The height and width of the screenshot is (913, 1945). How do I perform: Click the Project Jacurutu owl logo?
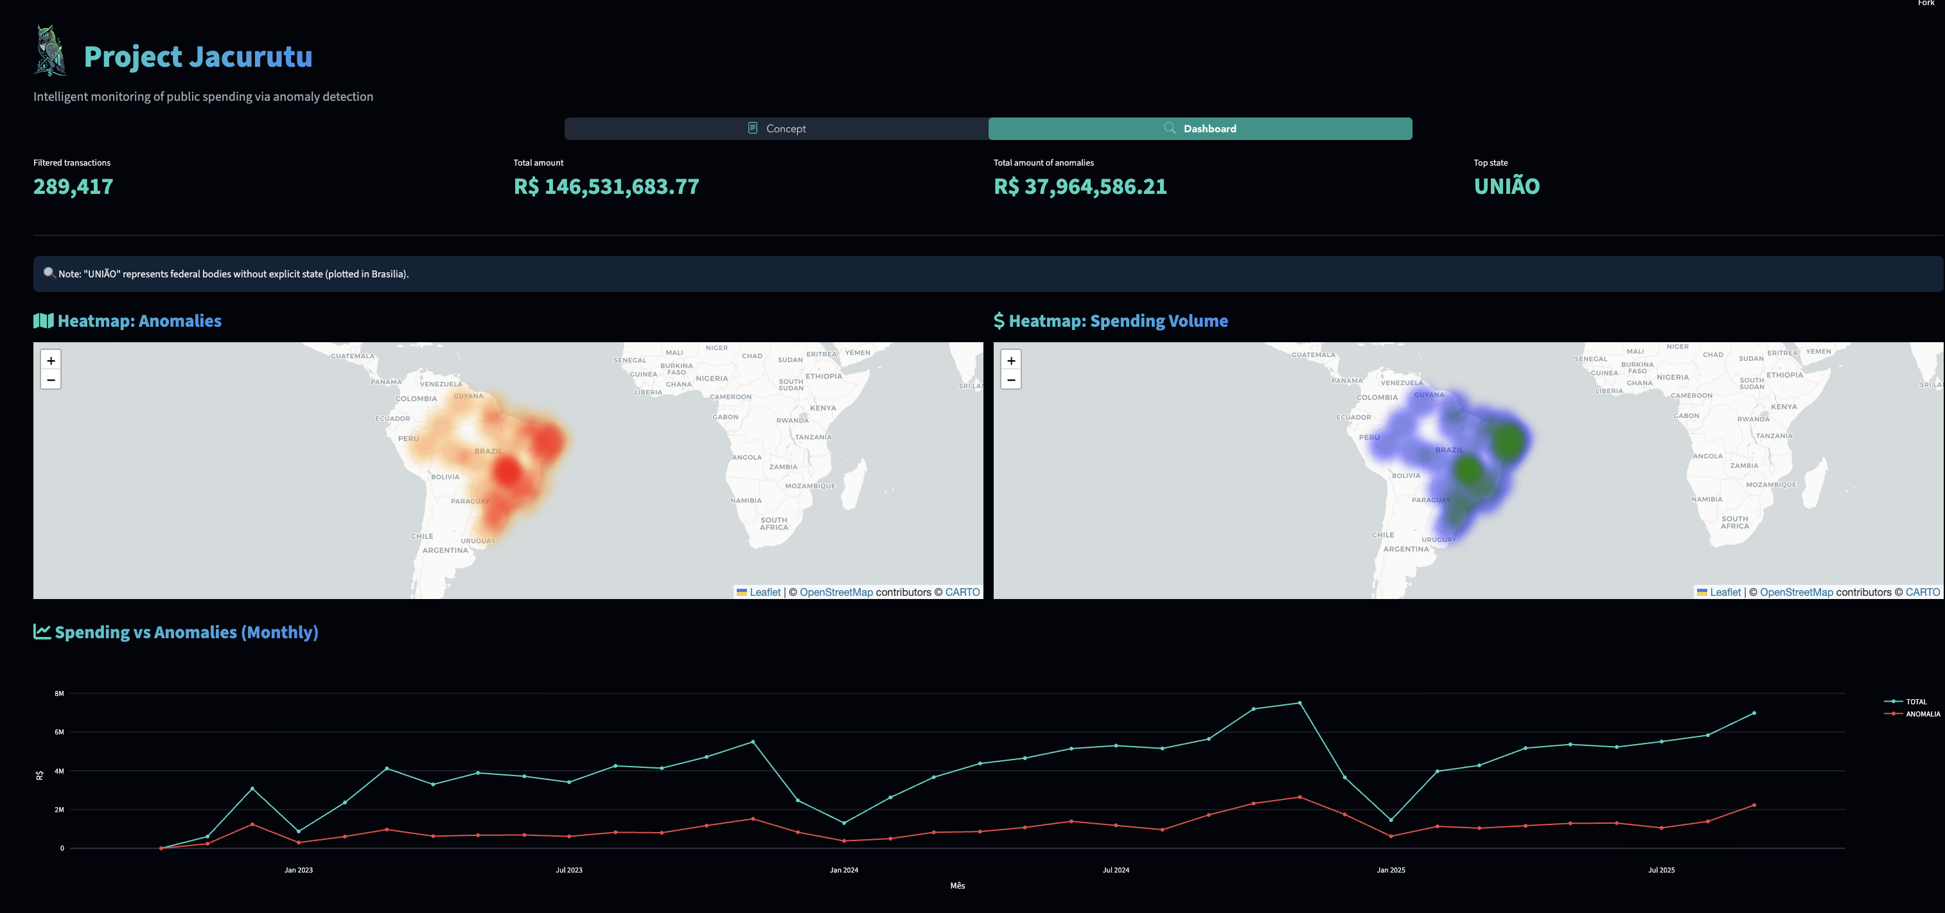(x=50, y=51)
